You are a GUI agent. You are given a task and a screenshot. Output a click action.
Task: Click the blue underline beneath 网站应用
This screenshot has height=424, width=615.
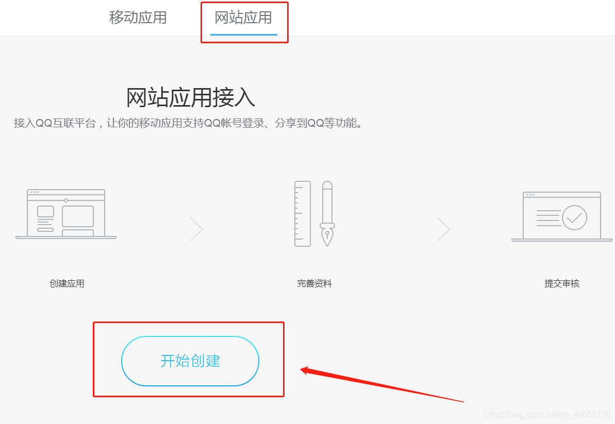[x=243, y=35]
